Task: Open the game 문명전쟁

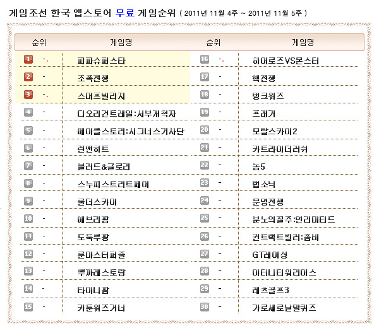Action: (x=268, y=202)
